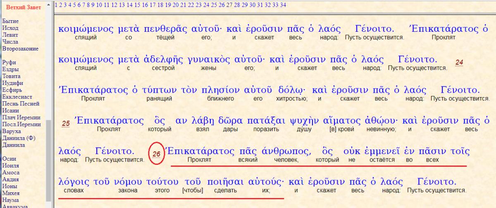The height and width of the screenshot is (208, 496).
Task: Open the book Михея
Action: click(10, 194)
